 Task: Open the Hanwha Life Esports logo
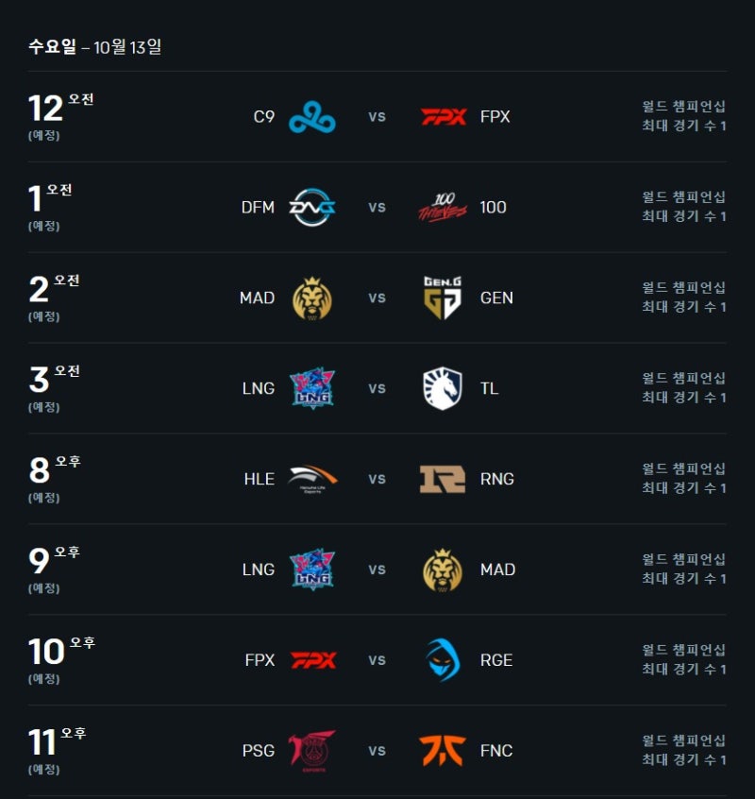(312, 479)
